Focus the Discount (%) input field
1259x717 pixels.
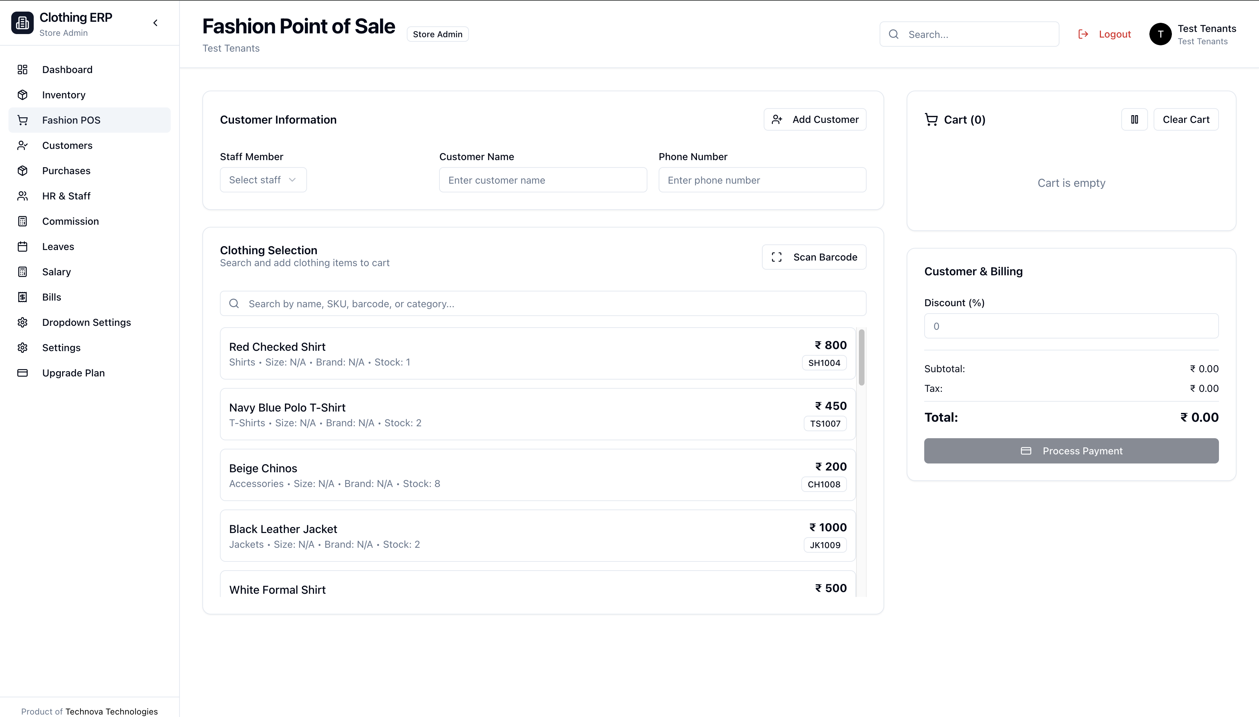click(1071, 326)
